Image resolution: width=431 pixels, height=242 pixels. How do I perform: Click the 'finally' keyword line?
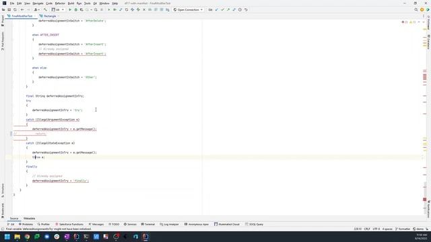pyautogui.click(x=32, y=167)
